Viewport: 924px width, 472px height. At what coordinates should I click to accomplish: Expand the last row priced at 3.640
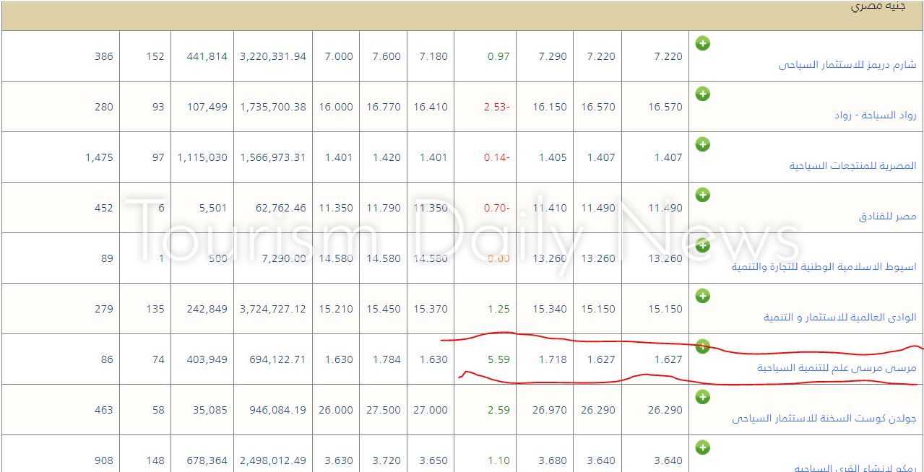702,447
